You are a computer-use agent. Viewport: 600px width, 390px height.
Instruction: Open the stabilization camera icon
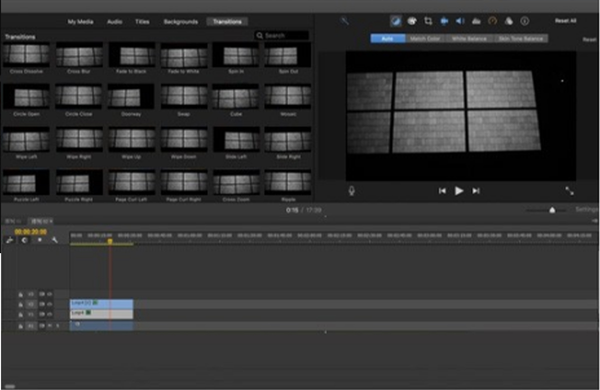coord(444,21)
